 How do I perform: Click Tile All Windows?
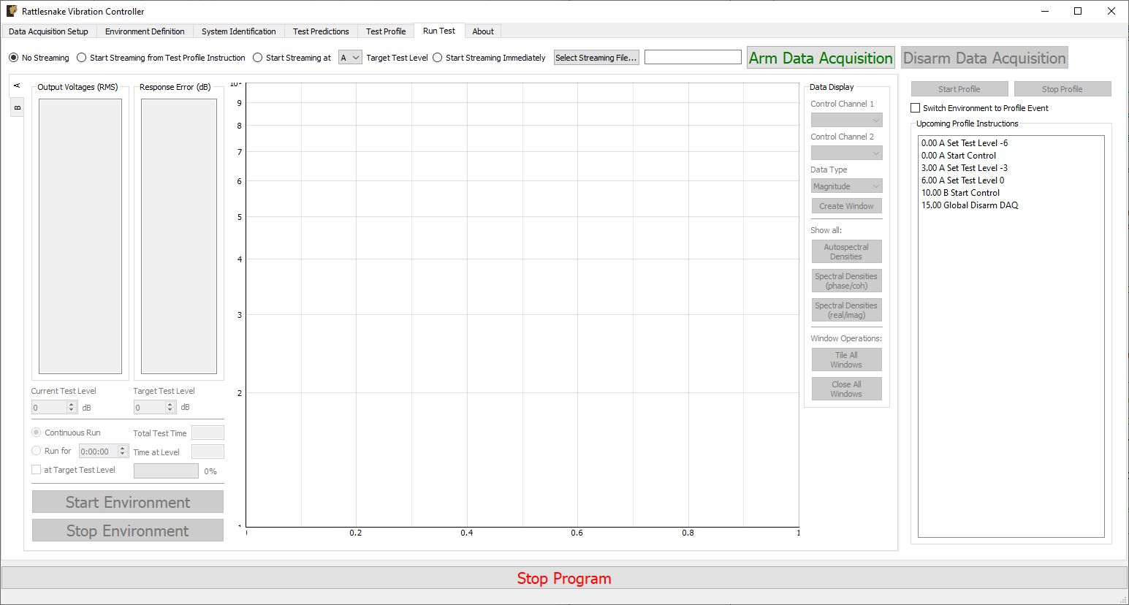(x=846, y=359)
